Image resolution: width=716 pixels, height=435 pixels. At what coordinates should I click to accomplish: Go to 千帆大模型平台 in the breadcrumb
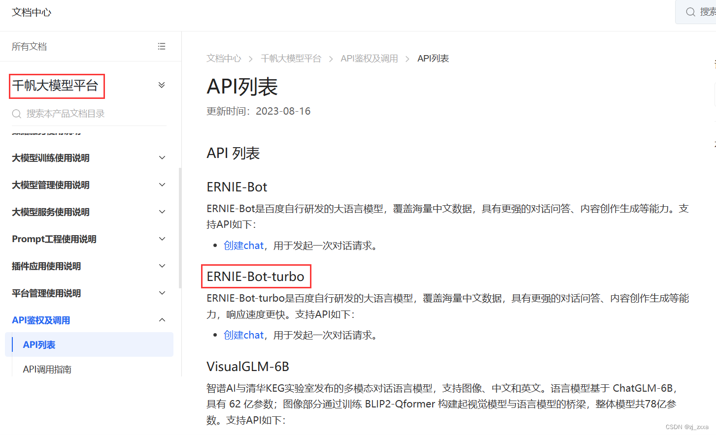tap(291, 59)
